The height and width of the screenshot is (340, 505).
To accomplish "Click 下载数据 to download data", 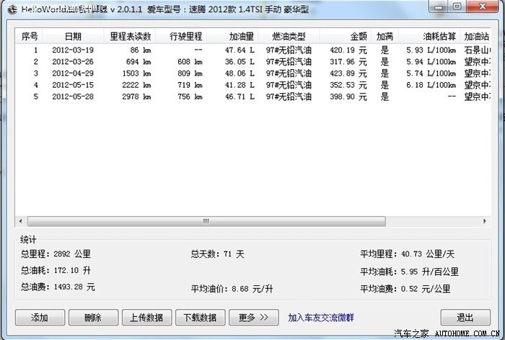I will pyautogui.click(x=201, y=318).
